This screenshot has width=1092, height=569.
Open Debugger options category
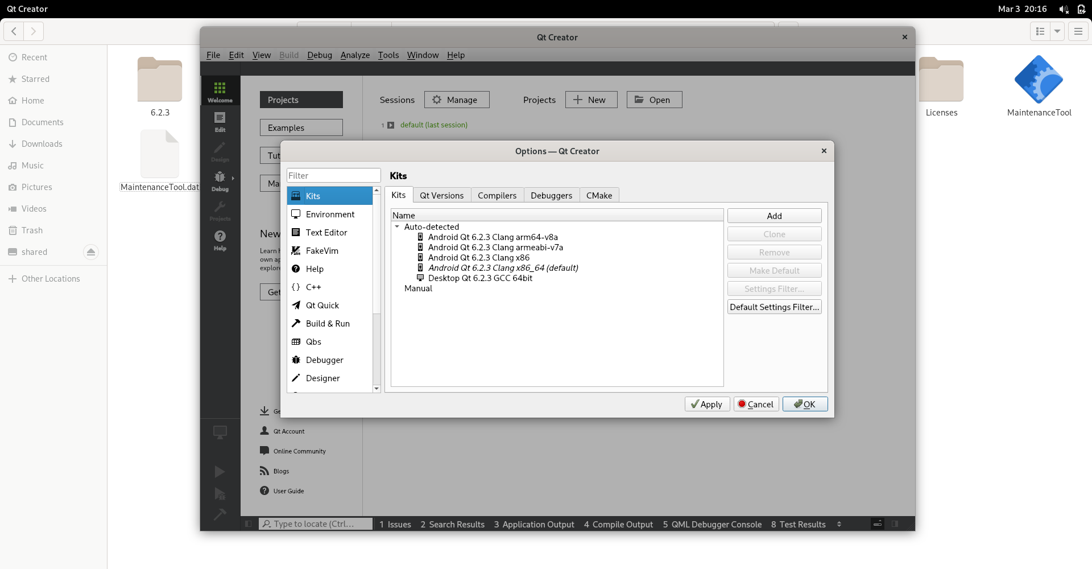tap(330, 360)
